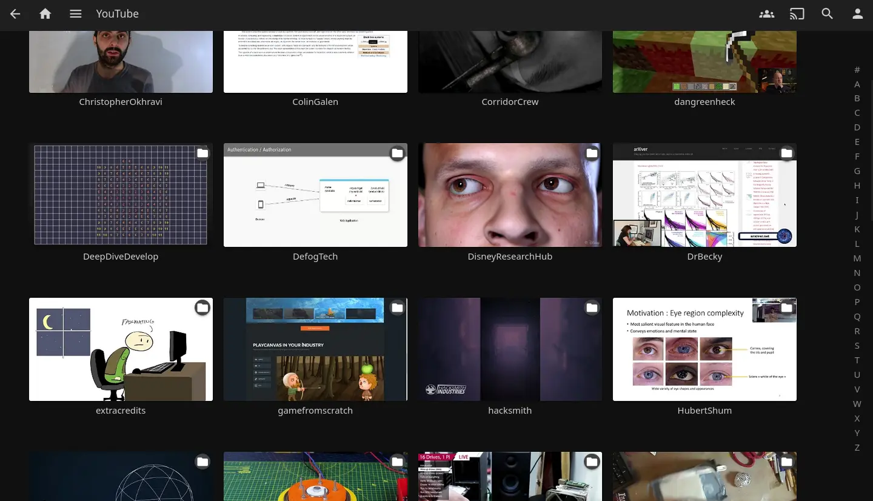
Task: Jump to letter Z in alphabet picker
Action: coord(857,448)
